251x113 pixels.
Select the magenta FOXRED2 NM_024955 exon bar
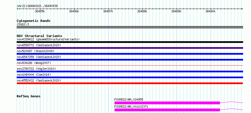[167, 103]
